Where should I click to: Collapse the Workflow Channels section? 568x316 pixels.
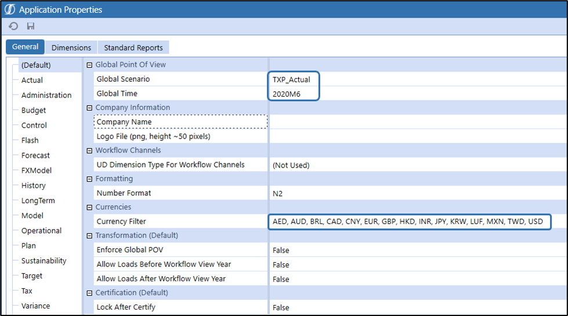[89, 151]
